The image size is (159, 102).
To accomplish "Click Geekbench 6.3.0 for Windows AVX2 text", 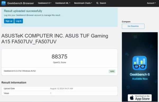I will 20,71.
